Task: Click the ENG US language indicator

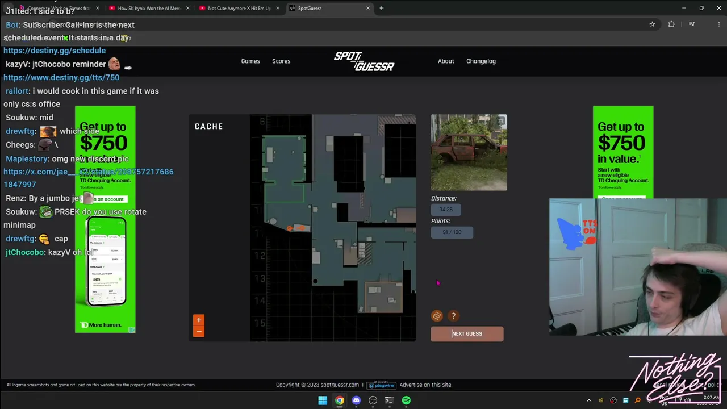Action: pyautogui.click(x=664, y=401)
